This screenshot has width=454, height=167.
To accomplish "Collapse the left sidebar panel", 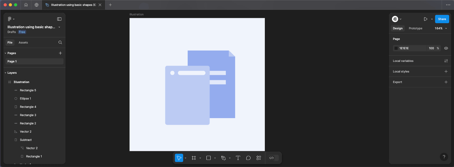I will [59, 19].
